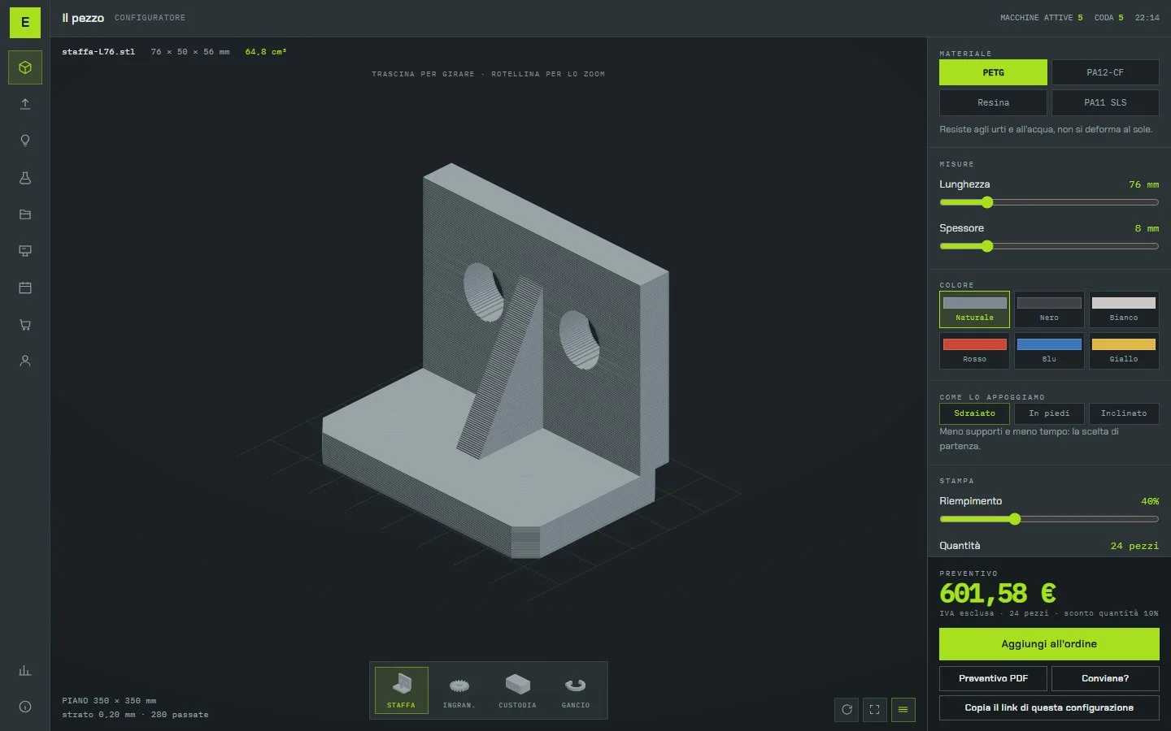Click Aggiungi all'ordine button
This screenshot has height=731, width=1171.
[x=1049, y=644]
